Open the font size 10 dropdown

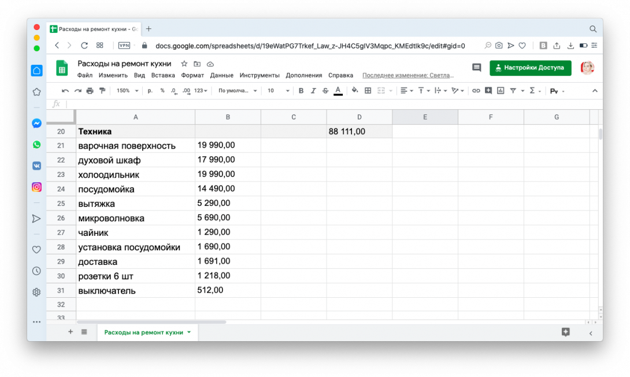(277, 91)
